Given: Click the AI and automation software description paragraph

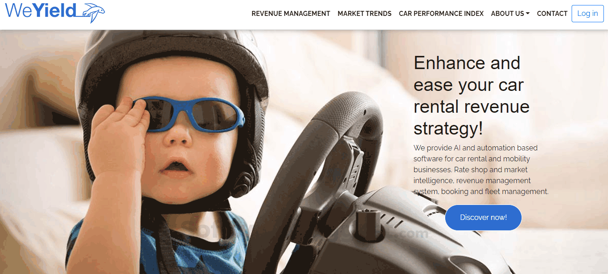Looking at the screenshot, I should coord(481,169).
